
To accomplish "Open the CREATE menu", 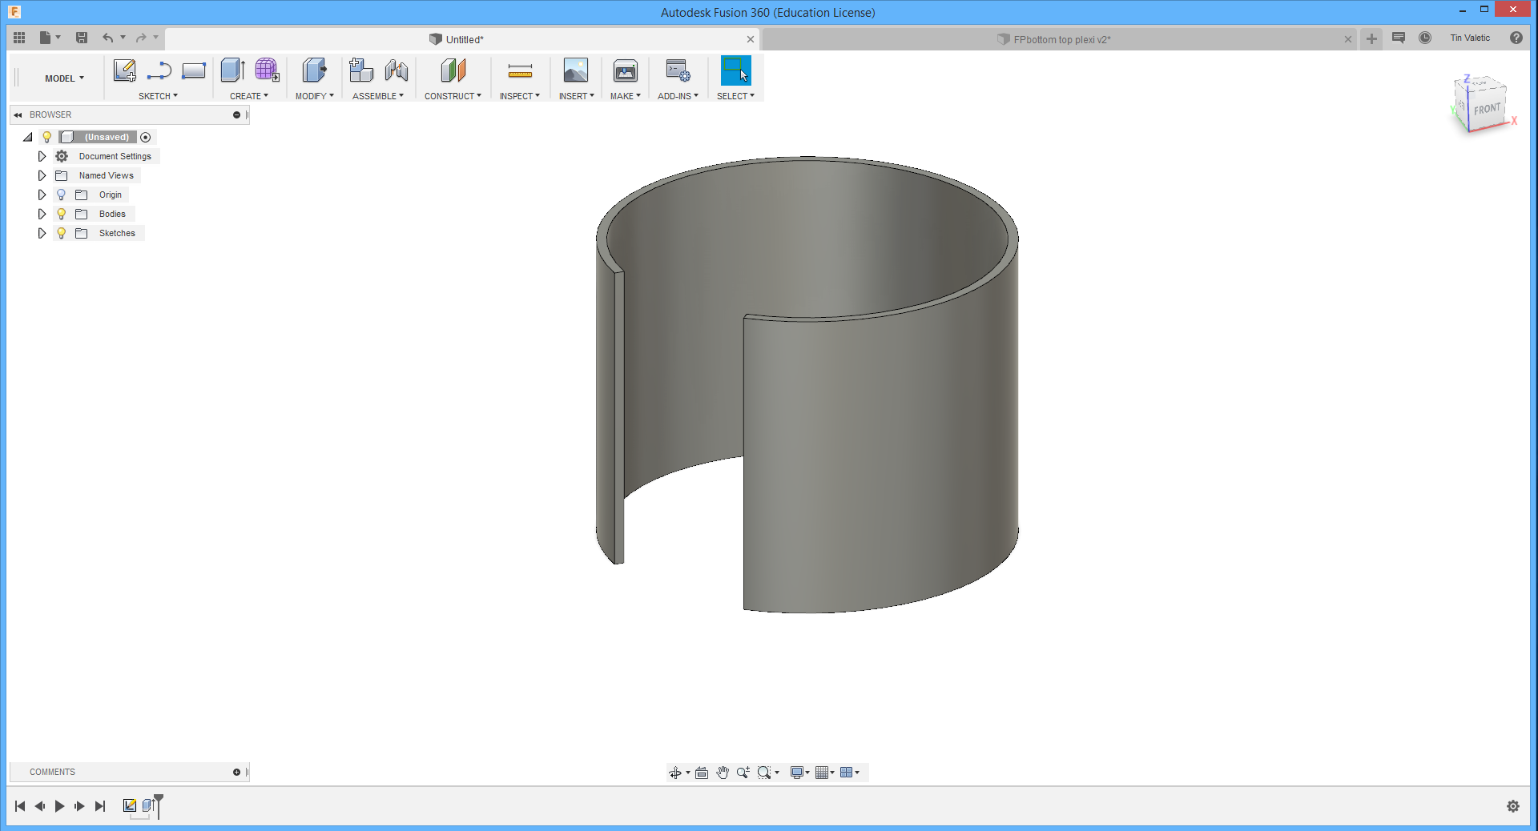I will pyautogui.click(x=249, y=96).
